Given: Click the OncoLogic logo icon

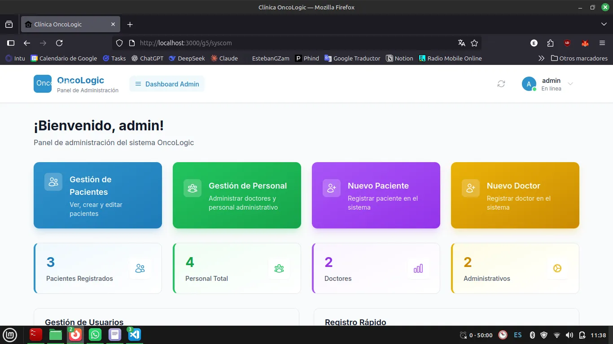Looking at the screenshot, I should click(x=43, y=84).
